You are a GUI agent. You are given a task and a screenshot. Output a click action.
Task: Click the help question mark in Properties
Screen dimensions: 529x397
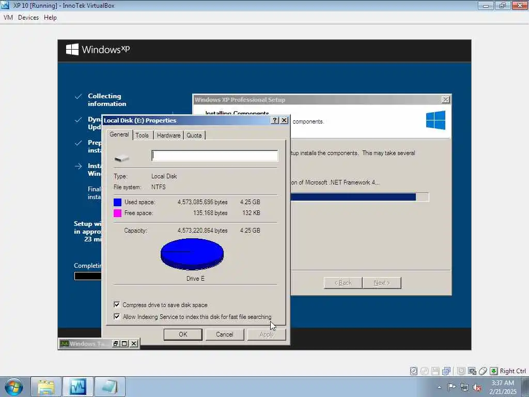tap(275, 120)
